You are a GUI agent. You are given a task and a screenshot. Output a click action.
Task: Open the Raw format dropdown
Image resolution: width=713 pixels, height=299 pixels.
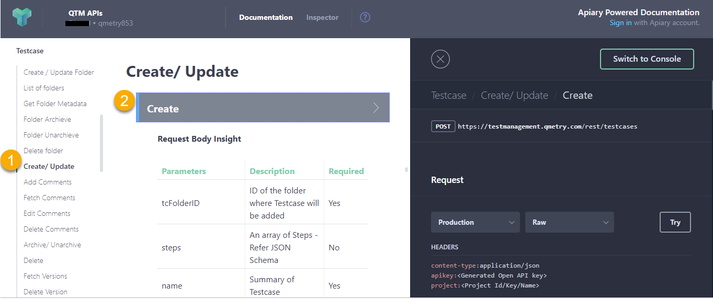pyautogui.click(x=570, y=222)
